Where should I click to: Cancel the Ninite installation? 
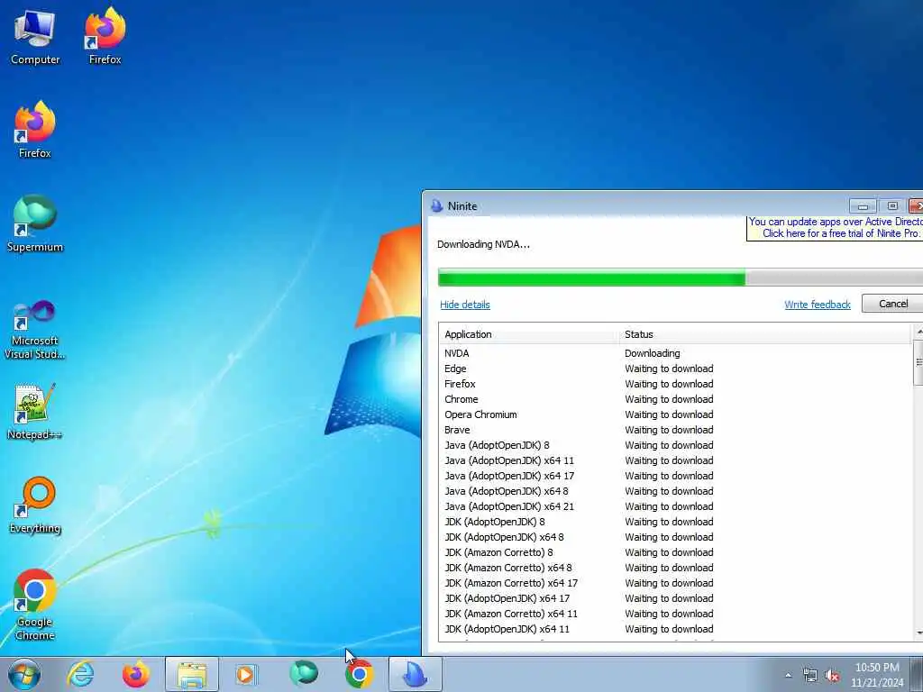point(892,304)
